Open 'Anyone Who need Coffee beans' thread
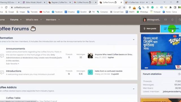This screenshot has width=181, height=102. (114, 54)
